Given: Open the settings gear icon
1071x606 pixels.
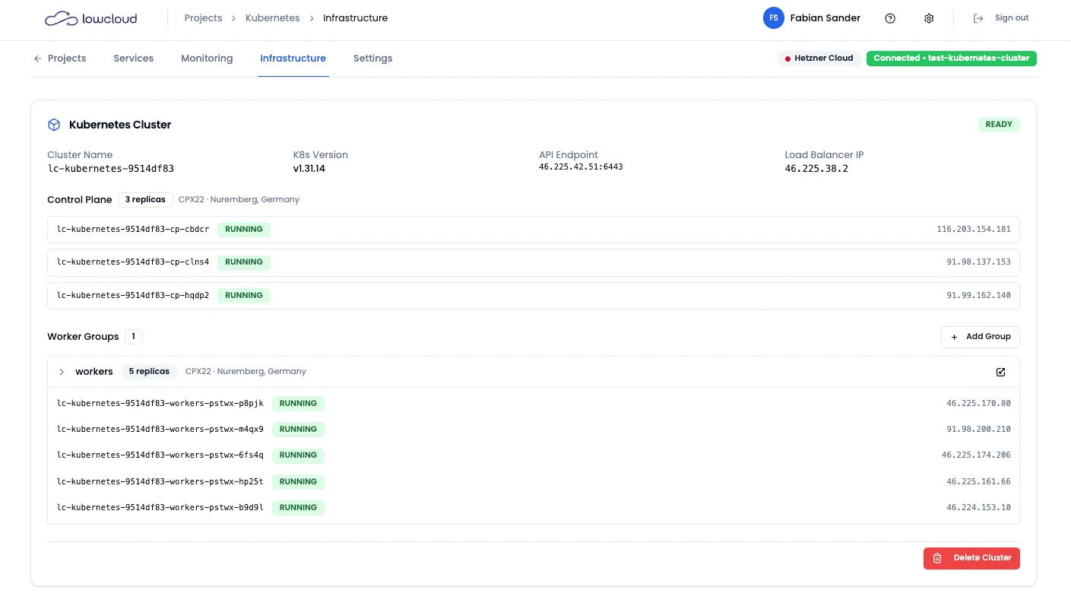Looking at the screenshot, I should pos(928,18).
